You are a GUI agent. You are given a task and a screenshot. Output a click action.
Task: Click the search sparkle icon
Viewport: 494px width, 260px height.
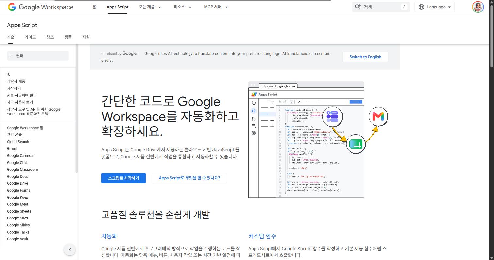[x=358, y=7]
